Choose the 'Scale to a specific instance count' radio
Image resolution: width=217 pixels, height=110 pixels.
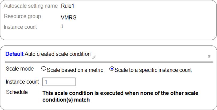click(x=112, y=69)
